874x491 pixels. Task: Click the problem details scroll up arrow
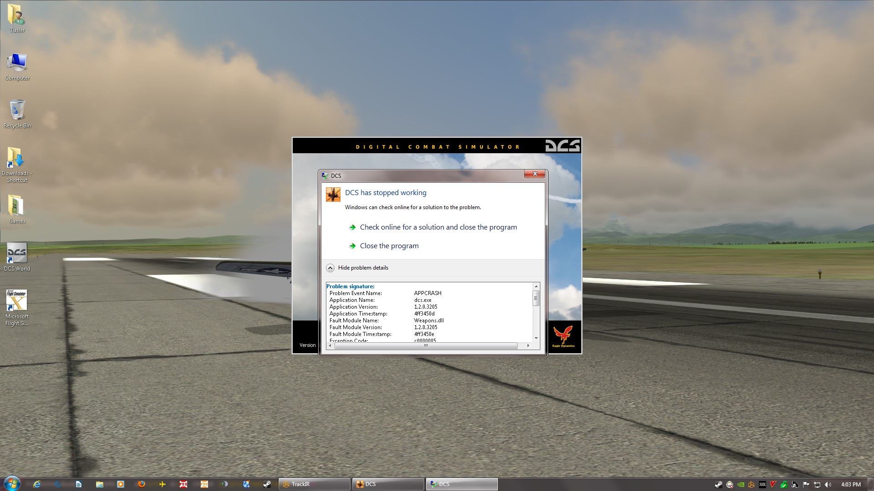[536, 286]
